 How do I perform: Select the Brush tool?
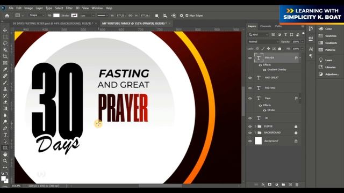5,83
